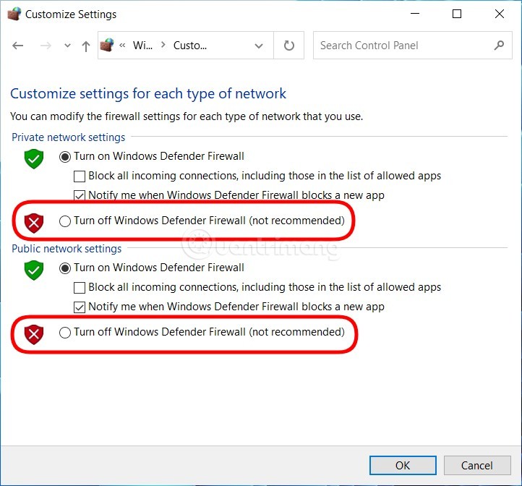Discard changes with the Cancel button

click(x=477, y=465)
